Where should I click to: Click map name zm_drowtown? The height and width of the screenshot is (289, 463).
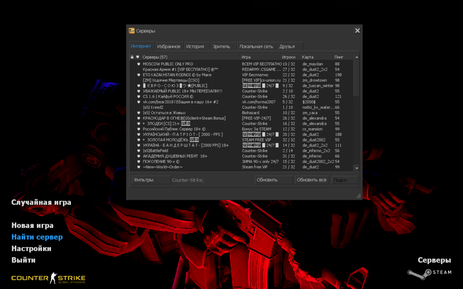tap(315, 80)
